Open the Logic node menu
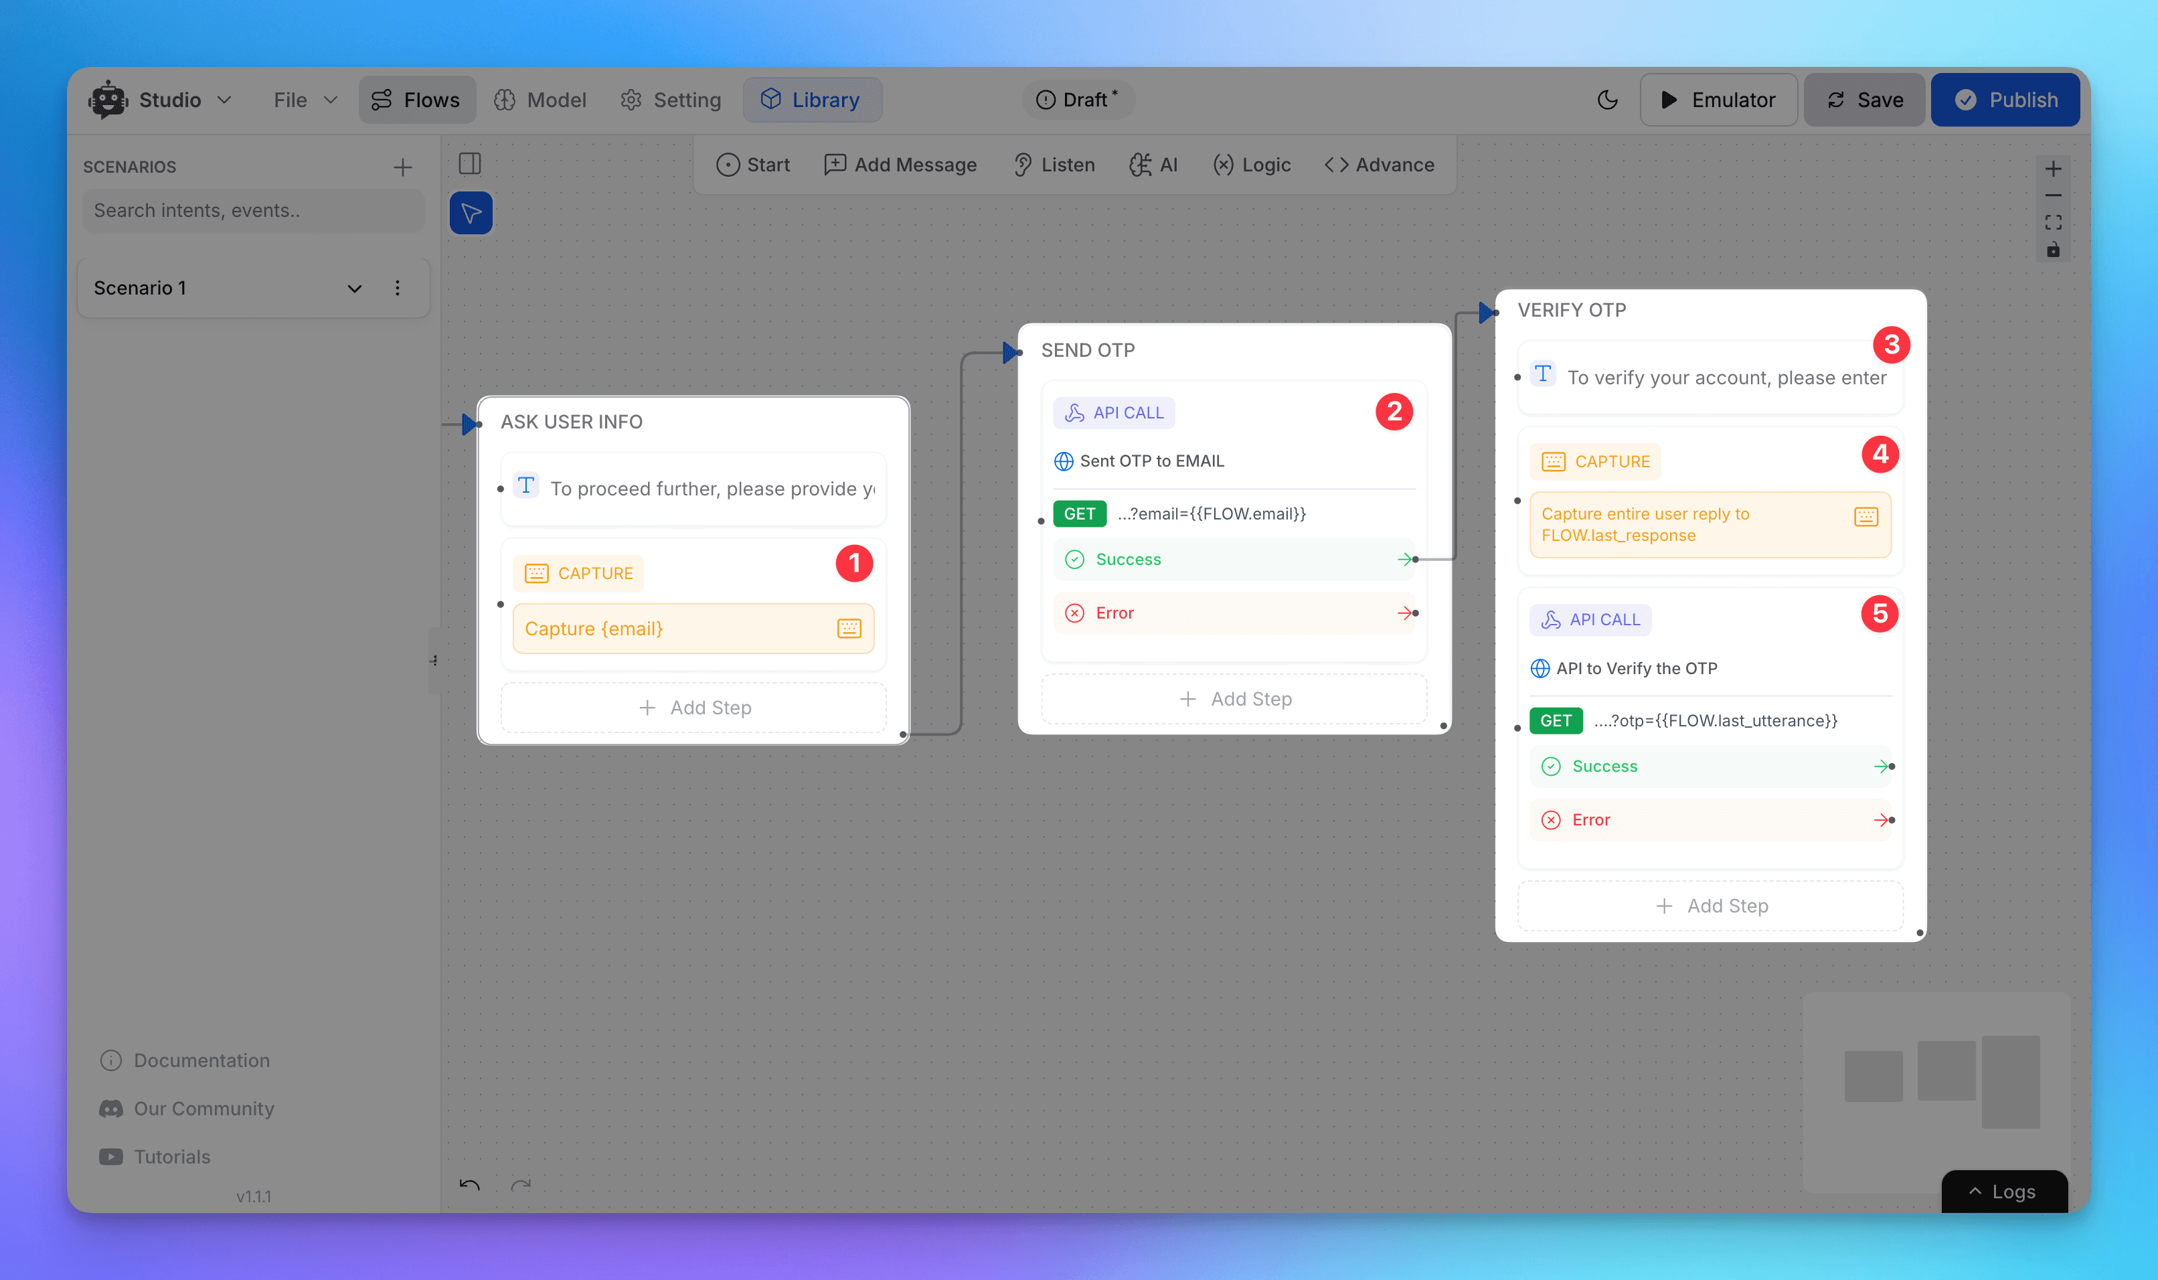Screen dimensions: 2158x1280 click(x=1252, y=165)
